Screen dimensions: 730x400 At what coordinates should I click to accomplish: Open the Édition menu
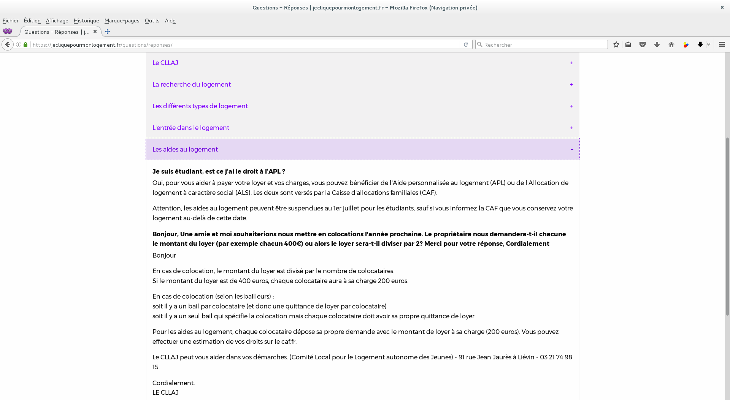click(32, 21)
